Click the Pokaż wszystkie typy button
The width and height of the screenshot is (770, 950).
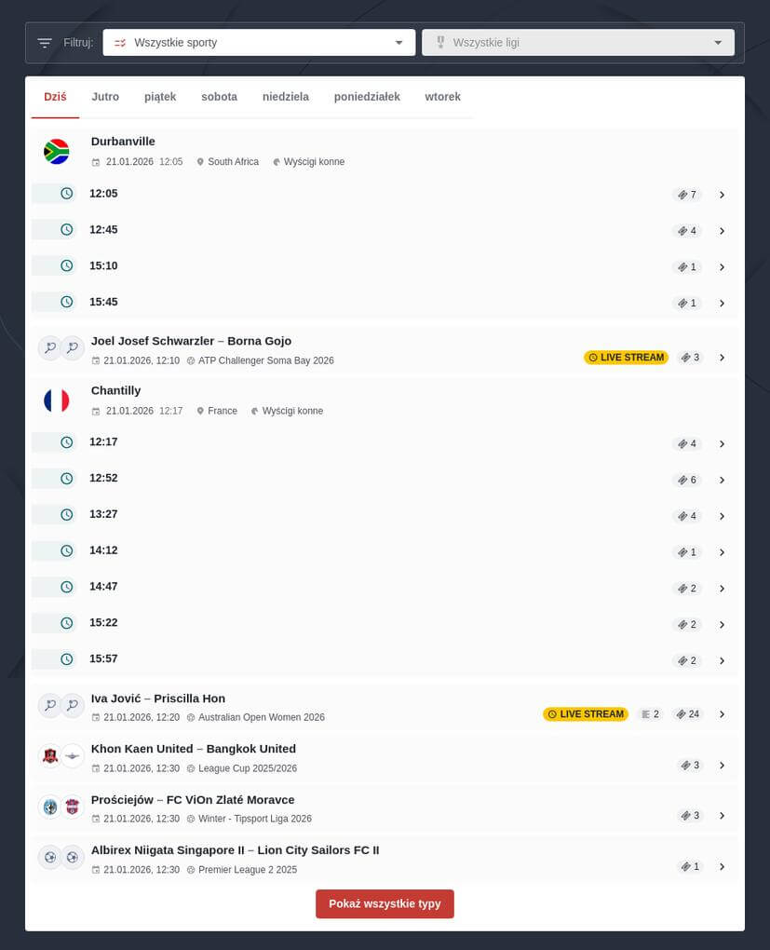(385, 902)
